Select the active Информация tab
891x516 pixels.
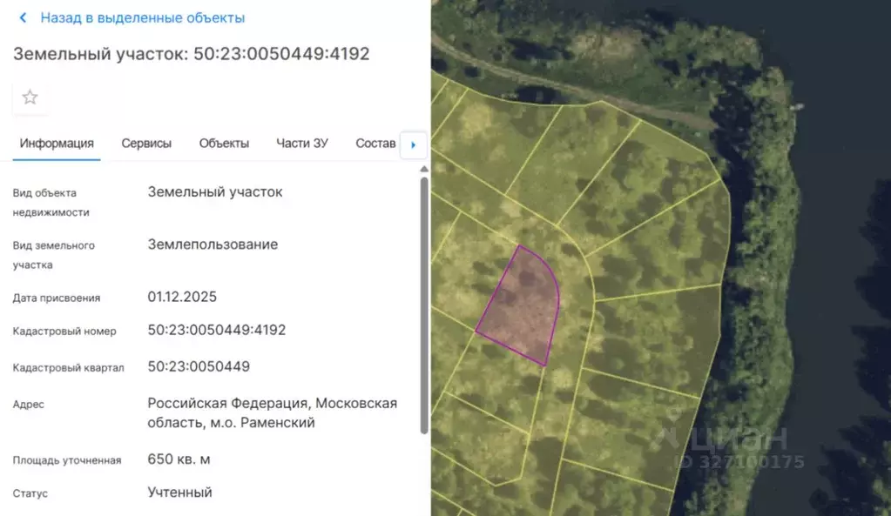click(56, 143)
